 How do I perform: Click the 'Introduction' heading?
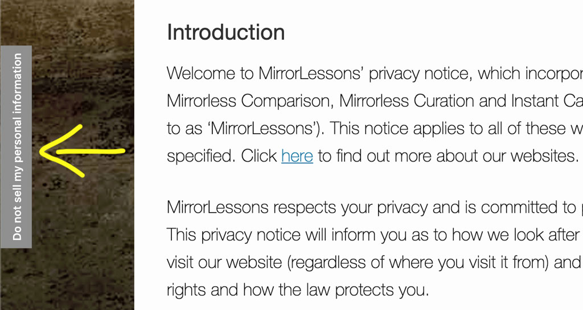click(x=225, y=32)
